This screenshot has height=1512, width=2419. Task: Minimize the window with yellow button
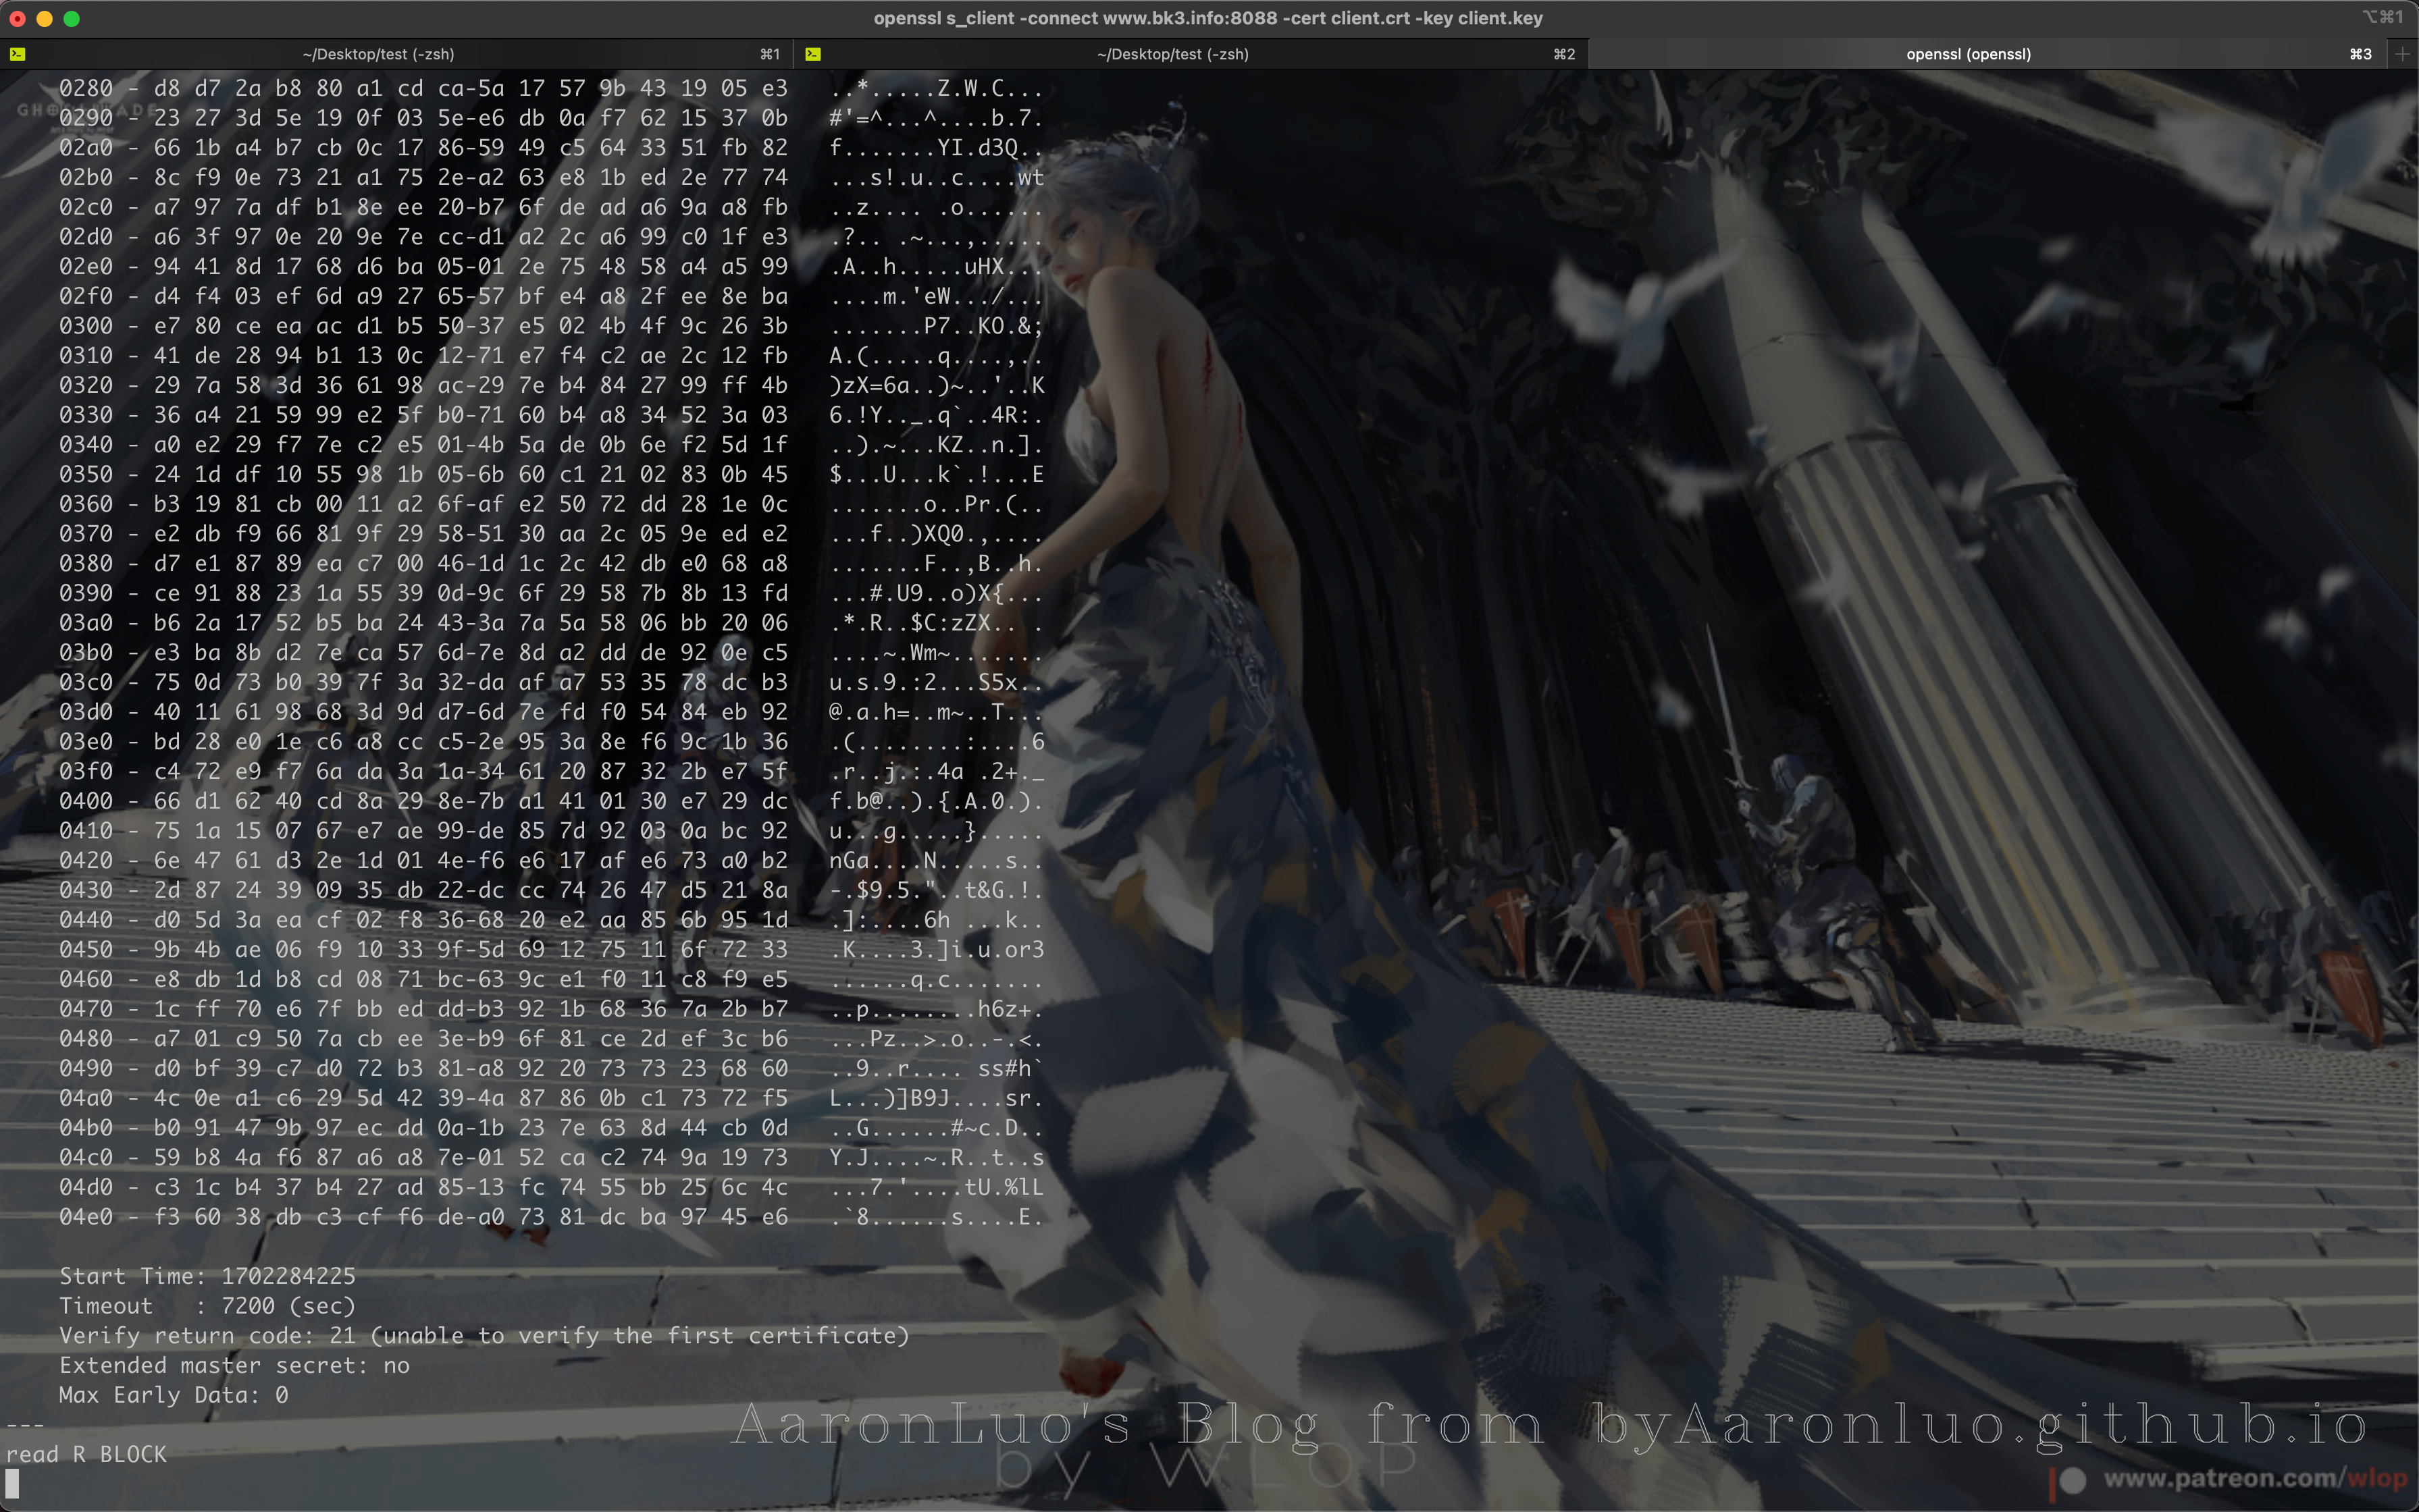[44, 18]
